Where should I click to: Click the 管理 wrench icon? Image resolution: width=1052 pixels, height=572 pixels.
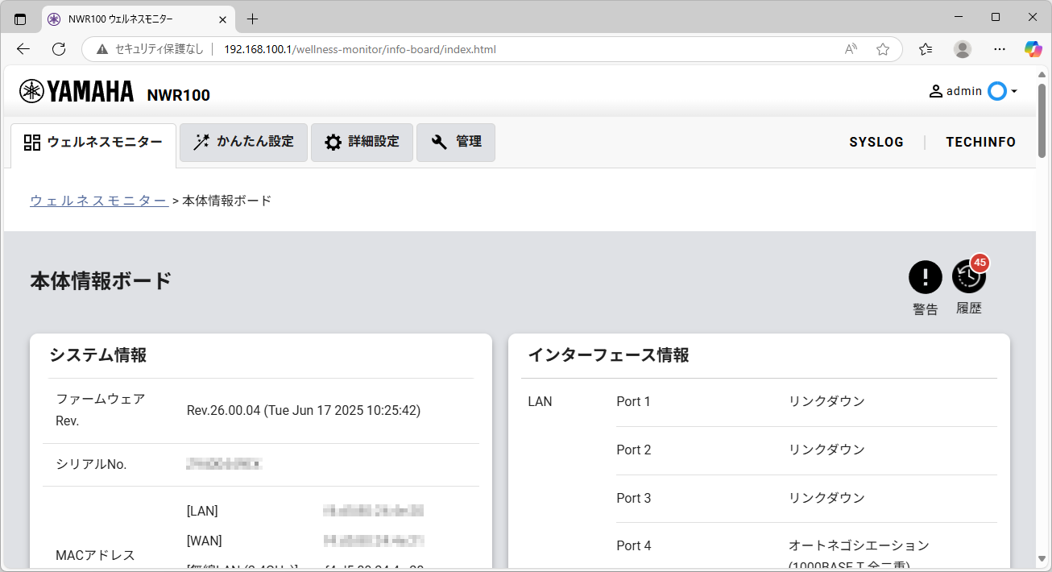coord(438,142)
